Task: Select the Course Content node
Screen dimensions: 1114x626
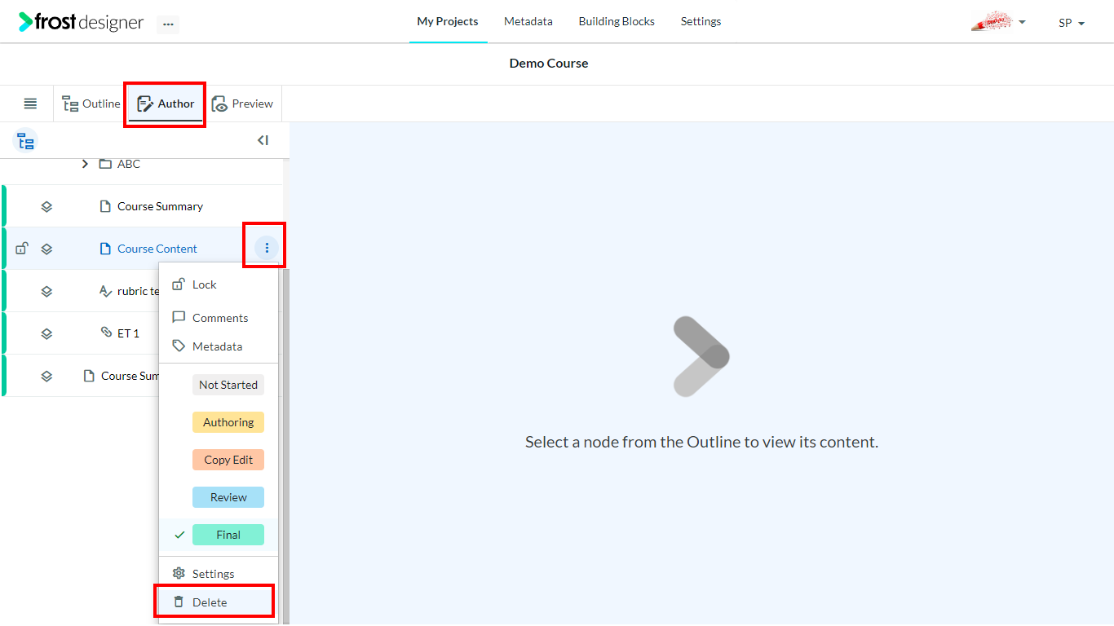Action: (x=157, y=249)
